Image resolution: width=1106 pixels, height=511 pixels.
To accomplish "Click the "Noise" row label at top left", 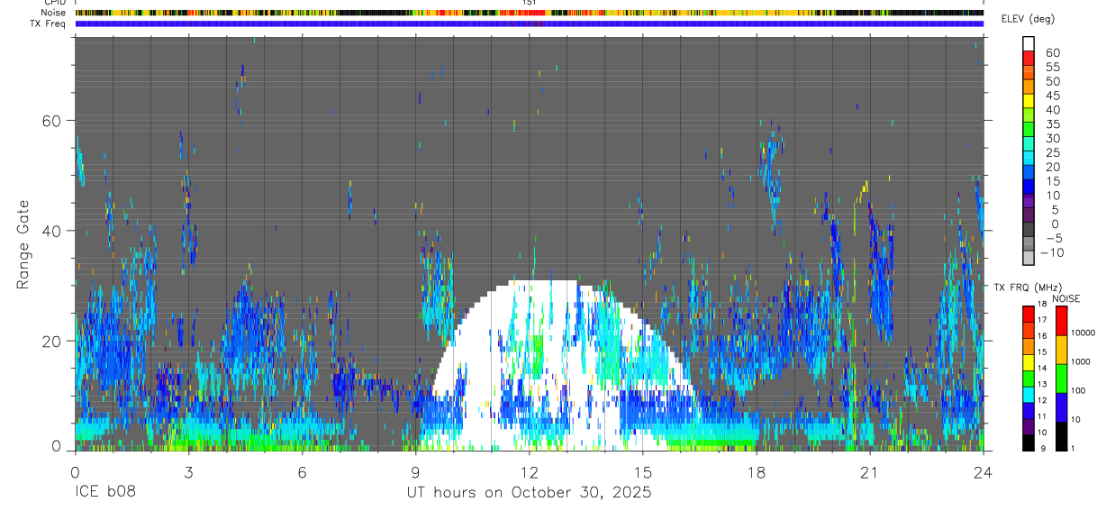I will (53, 13).
